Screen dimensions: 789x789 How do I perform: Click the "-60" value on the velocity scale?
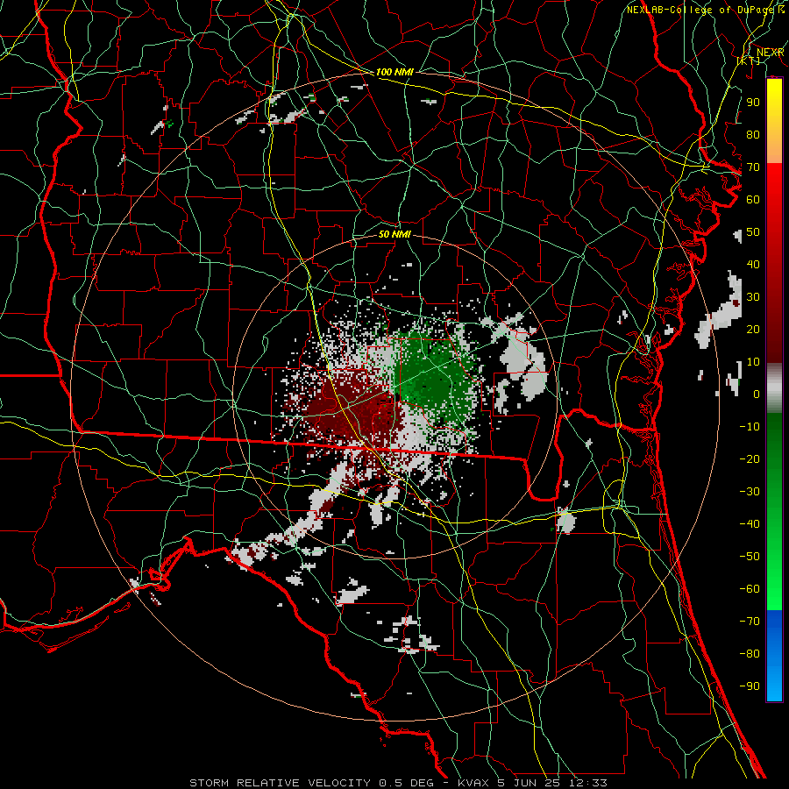tap(750, 589)
